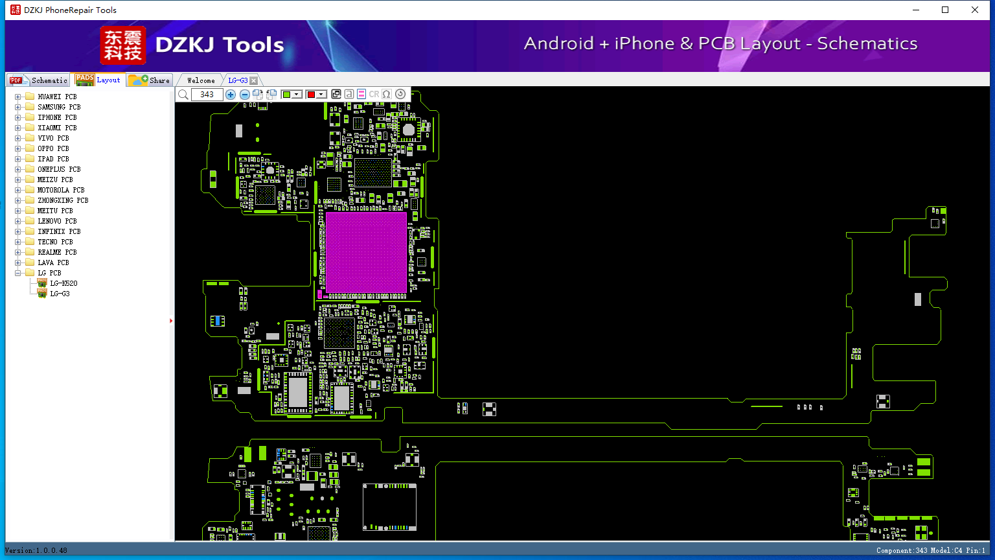Select ONEPLUS PCB in the tree
Screen dimensions: 995x560
(59, 169)
